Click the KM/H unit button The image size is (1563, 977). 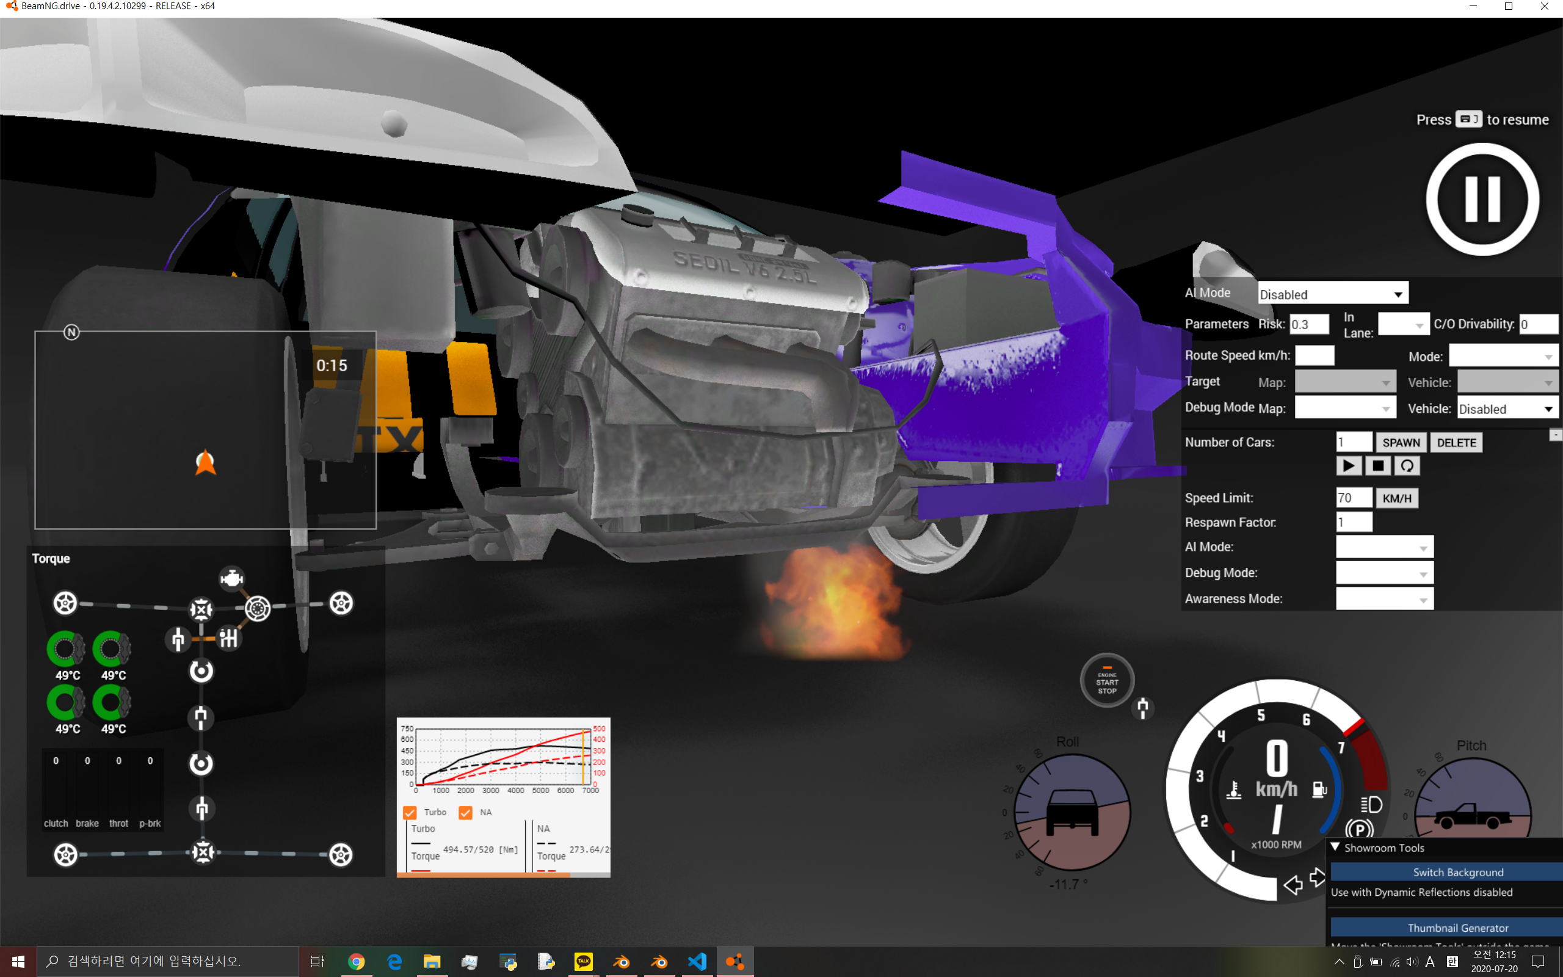[x=1397, y=498]
